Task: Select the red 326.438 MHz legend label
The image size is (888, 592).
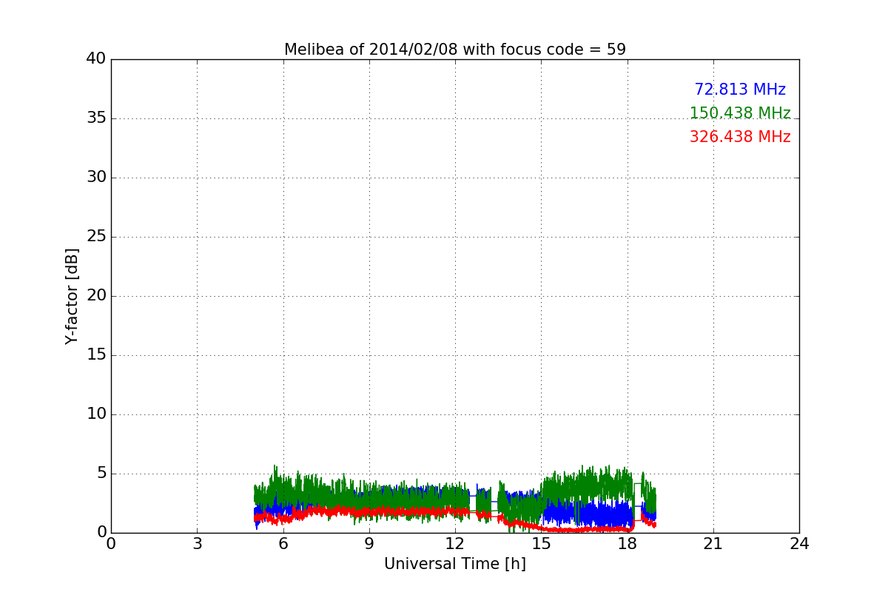Action: [x=740, y=137]
